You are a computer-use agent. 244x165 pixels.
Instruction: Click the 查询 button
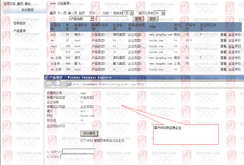click(138, 19)
